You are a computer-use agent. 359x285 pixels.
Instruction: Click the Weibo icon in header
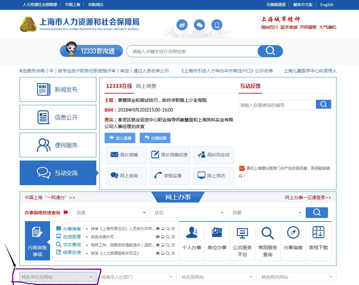pos(182,25)
